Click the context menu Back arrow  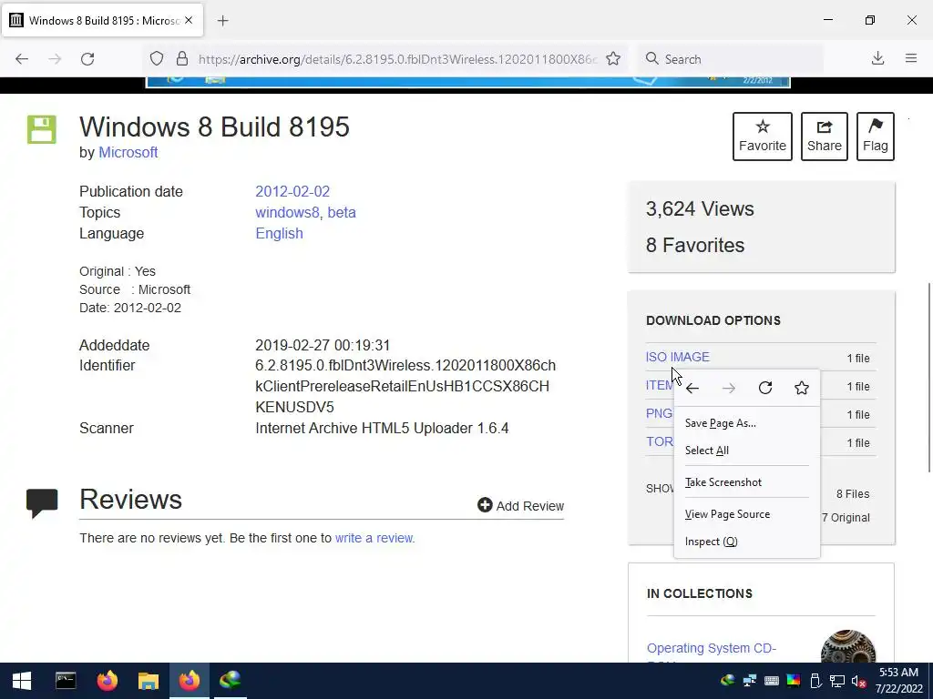[x=692, y=388]
